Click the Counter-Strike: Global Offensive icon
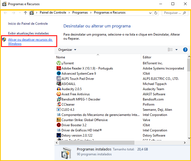 (x=59, y=120)
